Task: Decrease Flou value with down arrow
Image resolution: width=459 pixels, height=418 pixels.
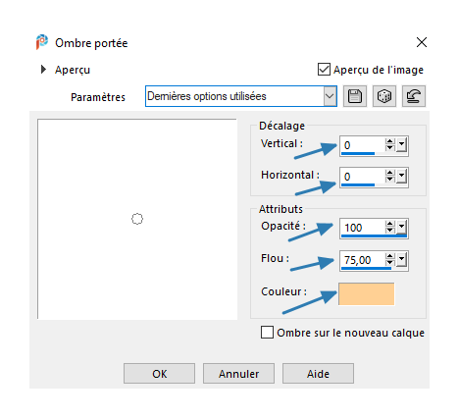Action: (389, 263)
